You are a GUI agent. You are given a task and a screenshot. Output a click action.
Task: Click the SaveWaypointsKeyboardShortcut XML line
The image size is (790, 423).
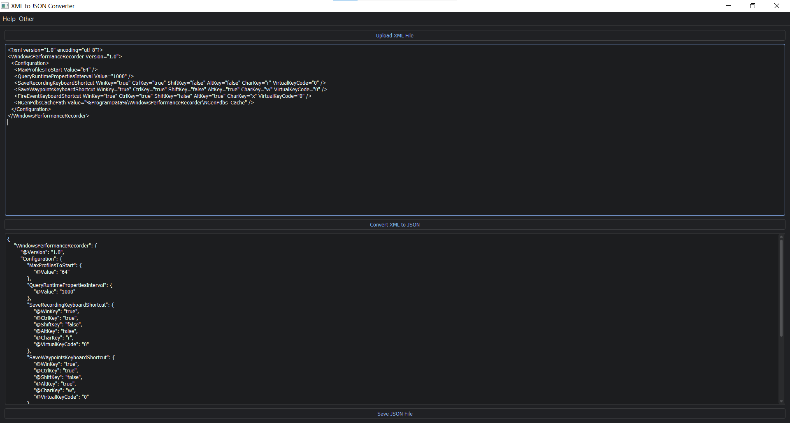pyautogui.click(x=171, y=90)
